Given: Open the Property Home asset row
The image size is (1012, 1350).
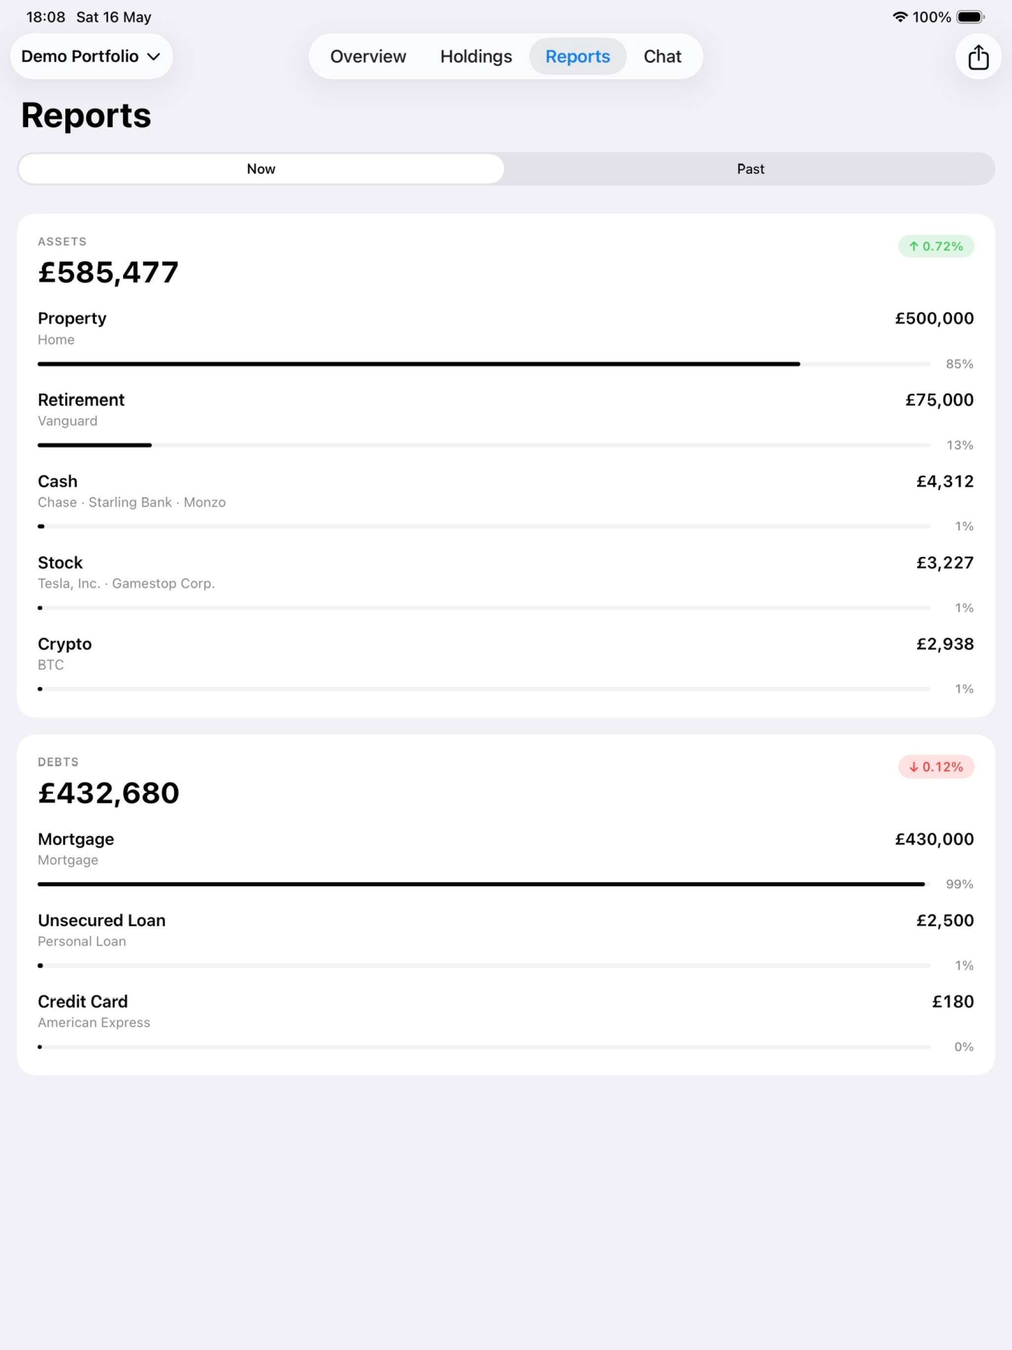Looking at the screenshot, I should coord(506,340).
